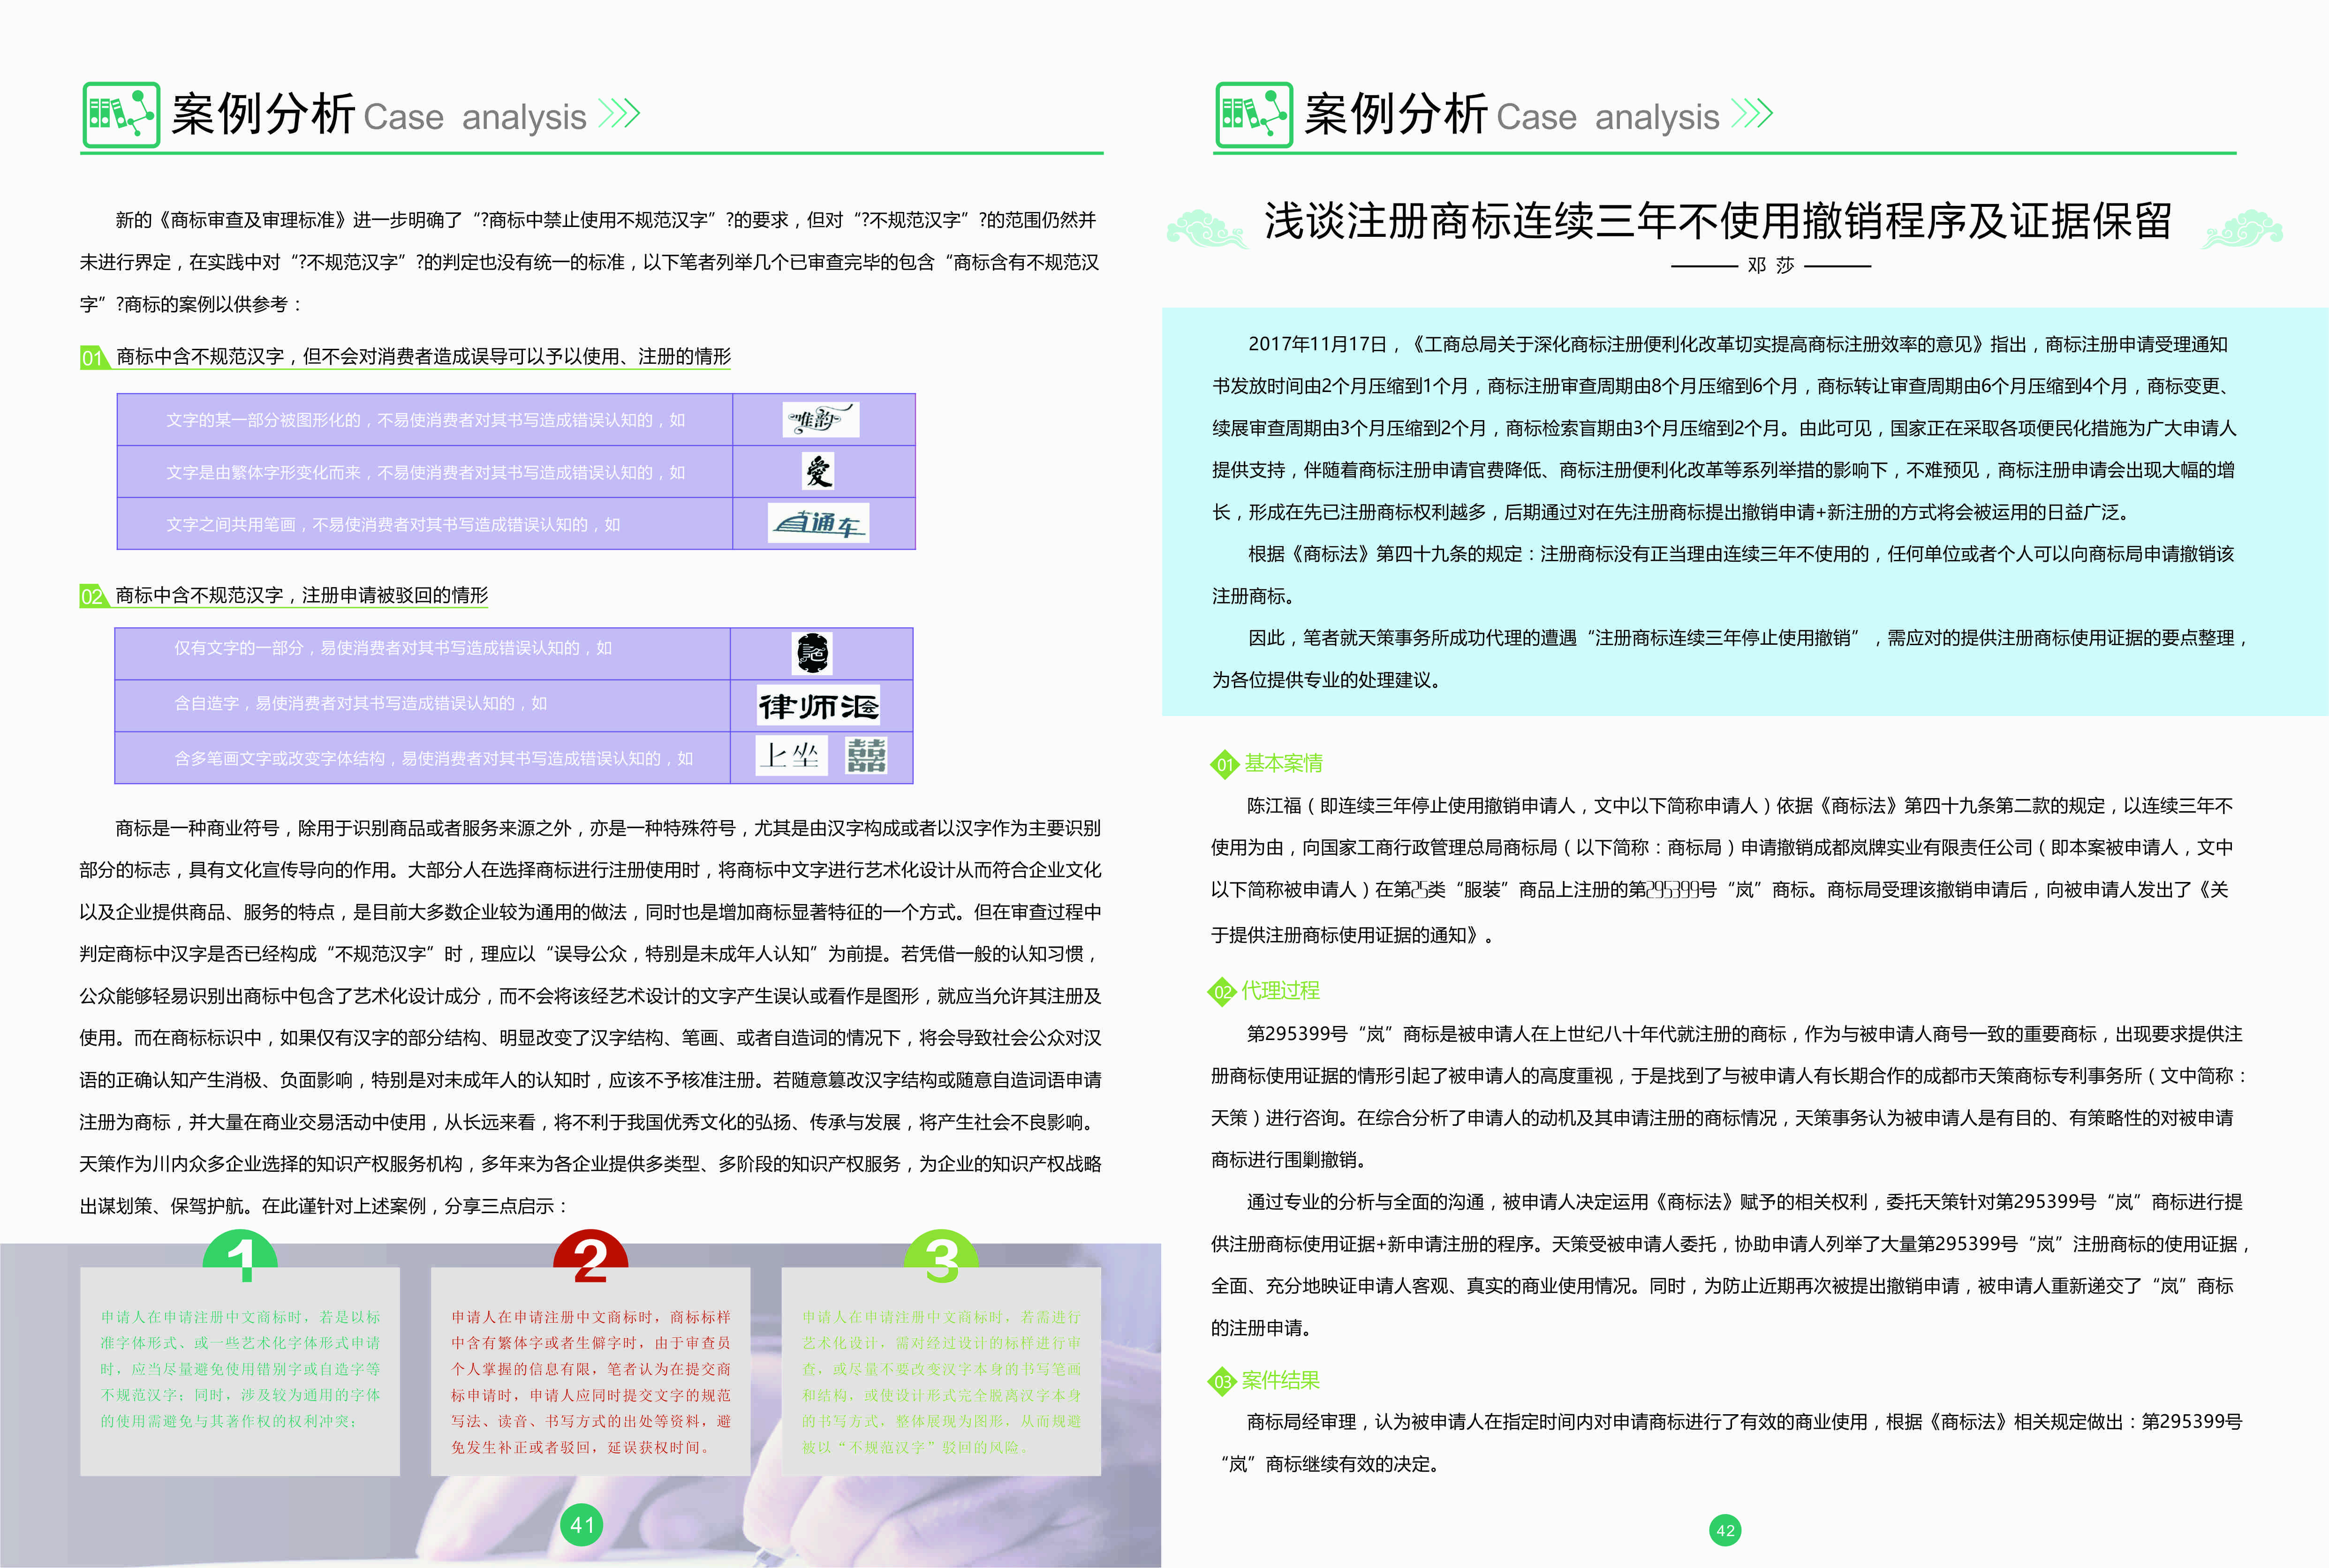Click the green diamond 01 beside 基本案情

click(1224, 765)
